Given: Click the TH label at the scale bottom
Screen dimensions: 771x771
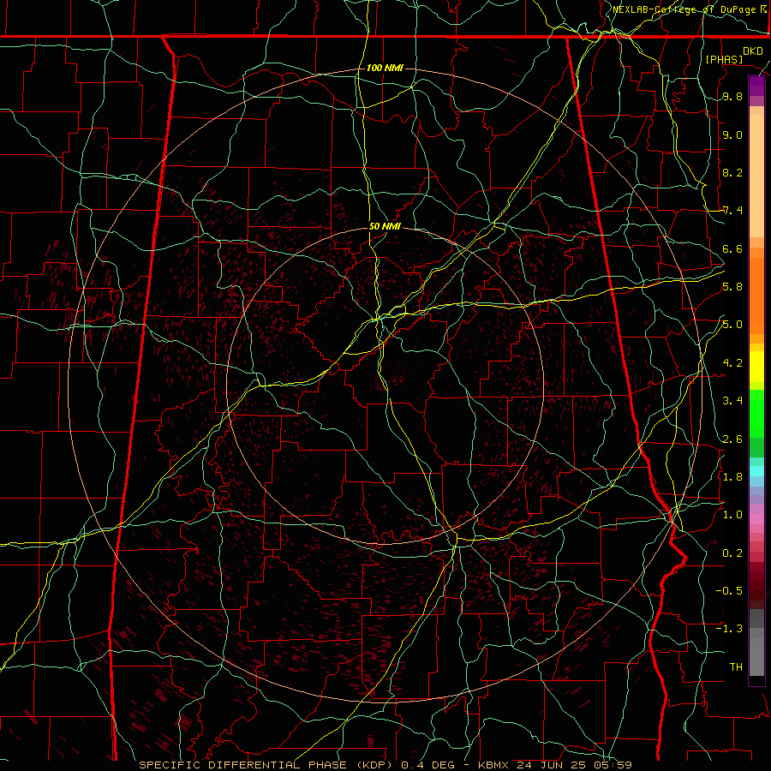Looking at the screenshot, I should (x=736, y=667).
